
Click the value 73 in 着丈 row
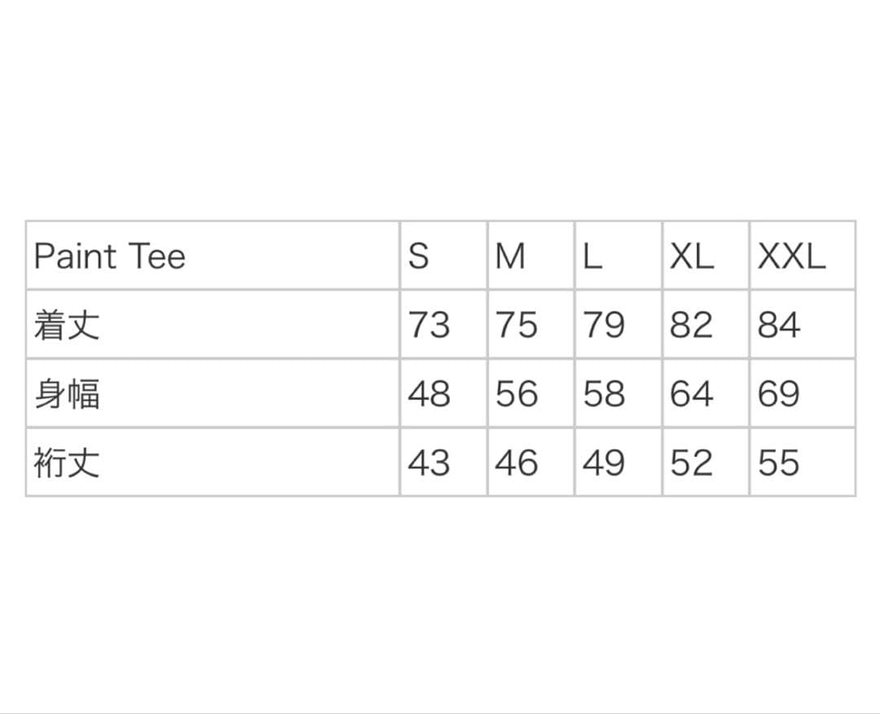coord(429,325)
